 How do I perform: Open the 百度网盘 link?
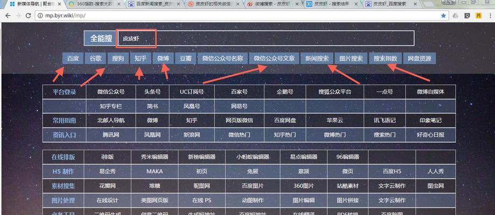(285, 120)
